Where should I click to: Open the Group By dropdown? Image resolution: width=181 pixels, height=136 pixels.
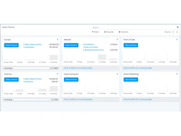click(109, 32)
